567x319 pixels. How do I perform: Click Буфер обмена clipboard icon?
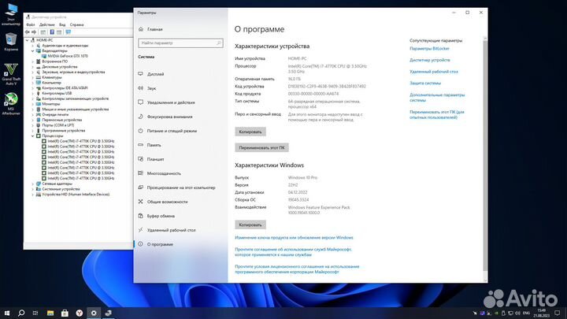point(140,216)
